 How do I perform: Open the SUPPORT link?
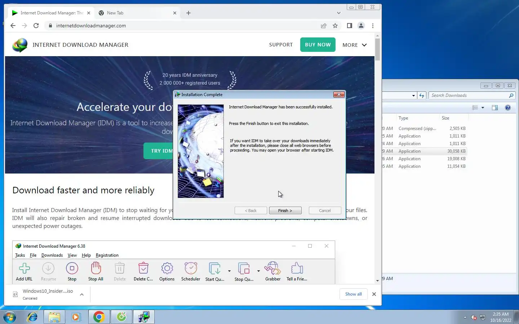click(x=281, y=45)
